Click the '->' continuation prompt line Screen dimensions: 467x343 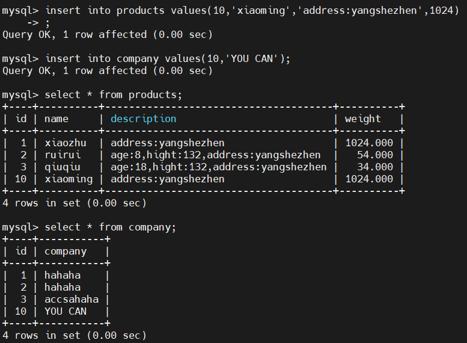tap(38, 23)
